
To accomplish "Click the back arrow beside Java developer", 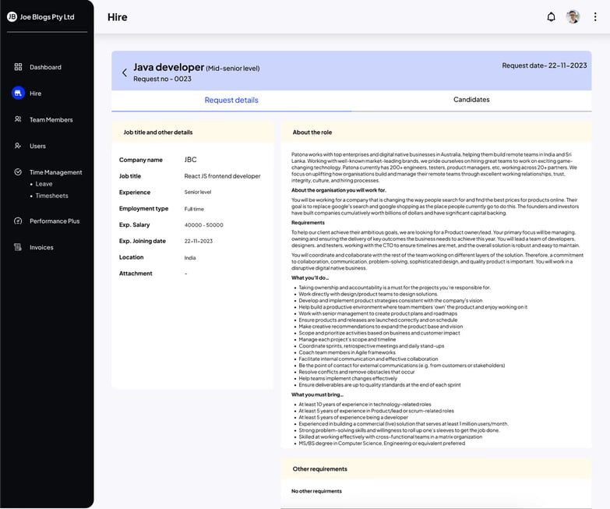I will 125,72.
